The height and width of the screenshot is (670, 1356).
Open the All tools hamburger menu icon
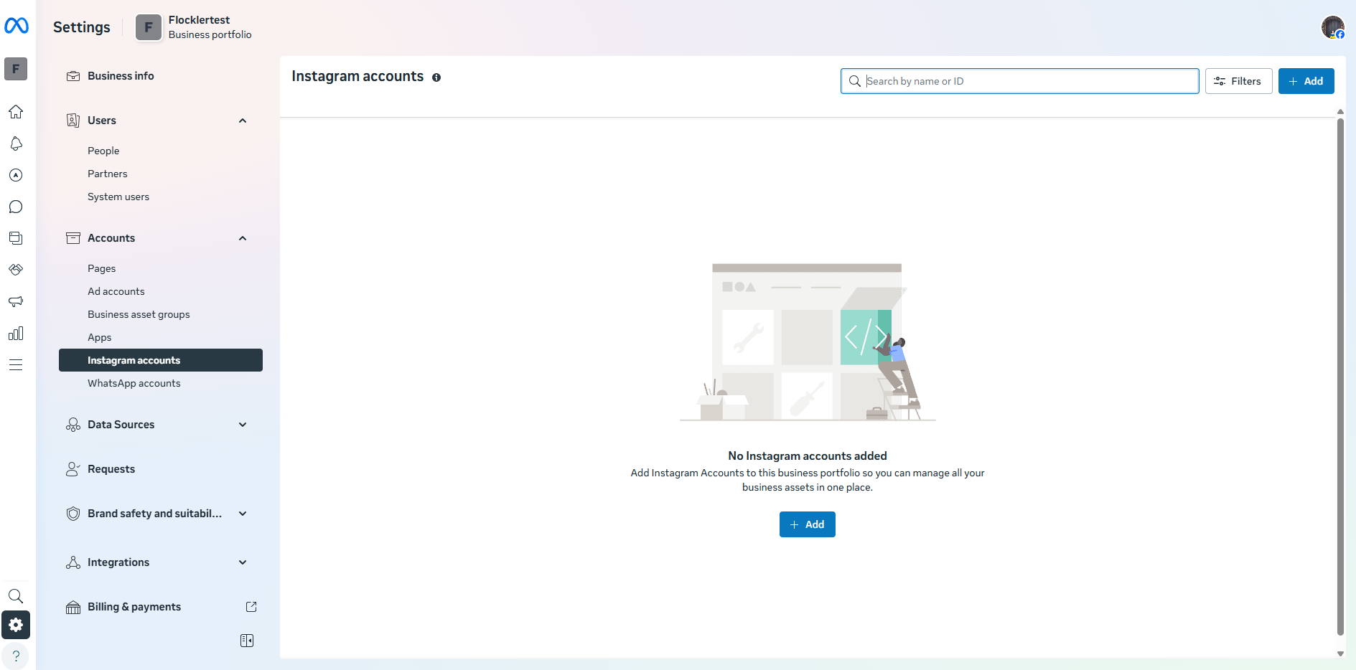pyautogui.click(x=16, y=365)
